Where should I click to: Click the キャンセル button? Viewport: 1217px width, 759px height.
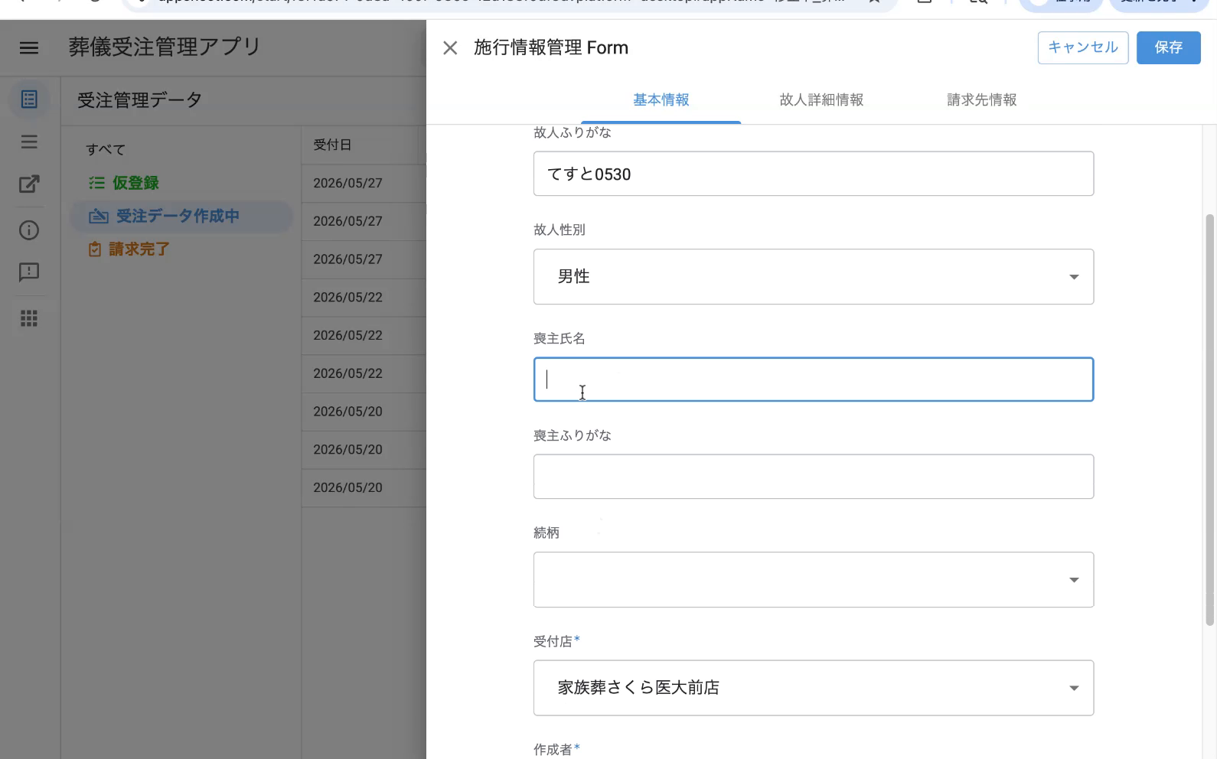(1083, 47)
